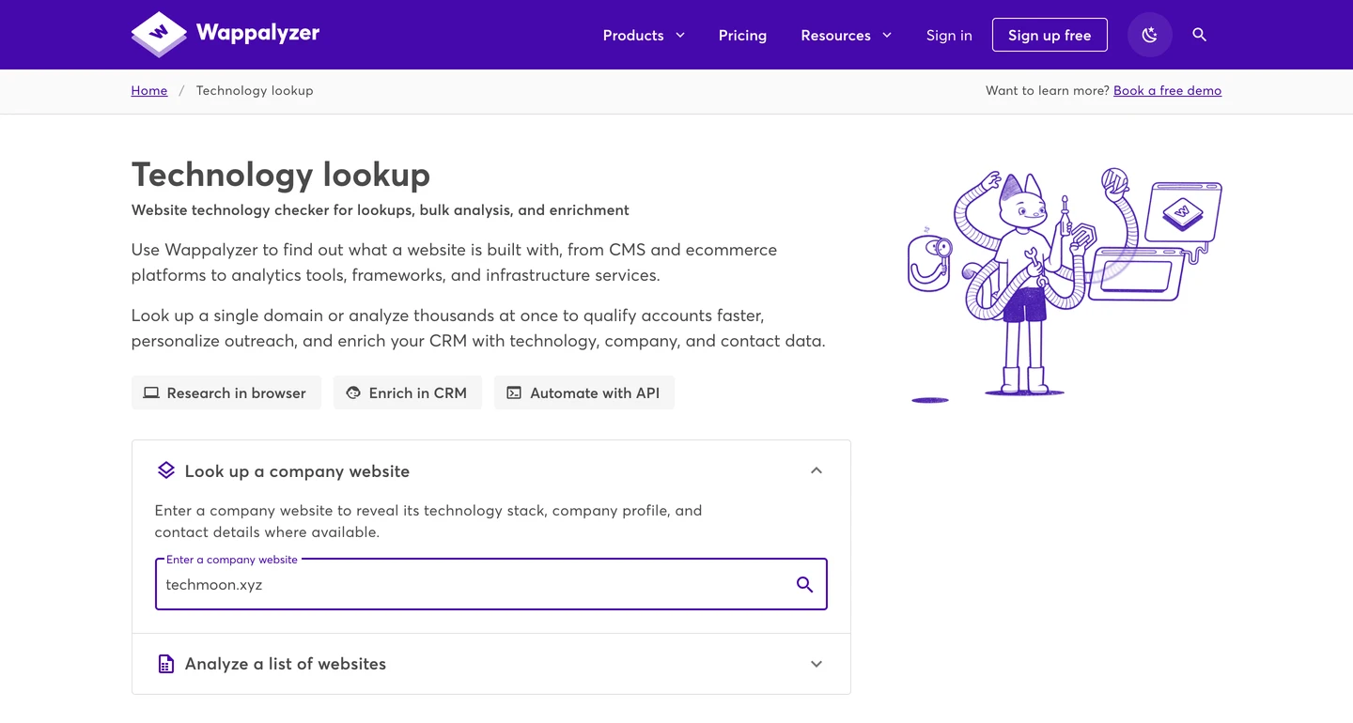The image size is (1353, 723).
Task: Follow the Home breadcrumb link
Action: coord(149,90)
